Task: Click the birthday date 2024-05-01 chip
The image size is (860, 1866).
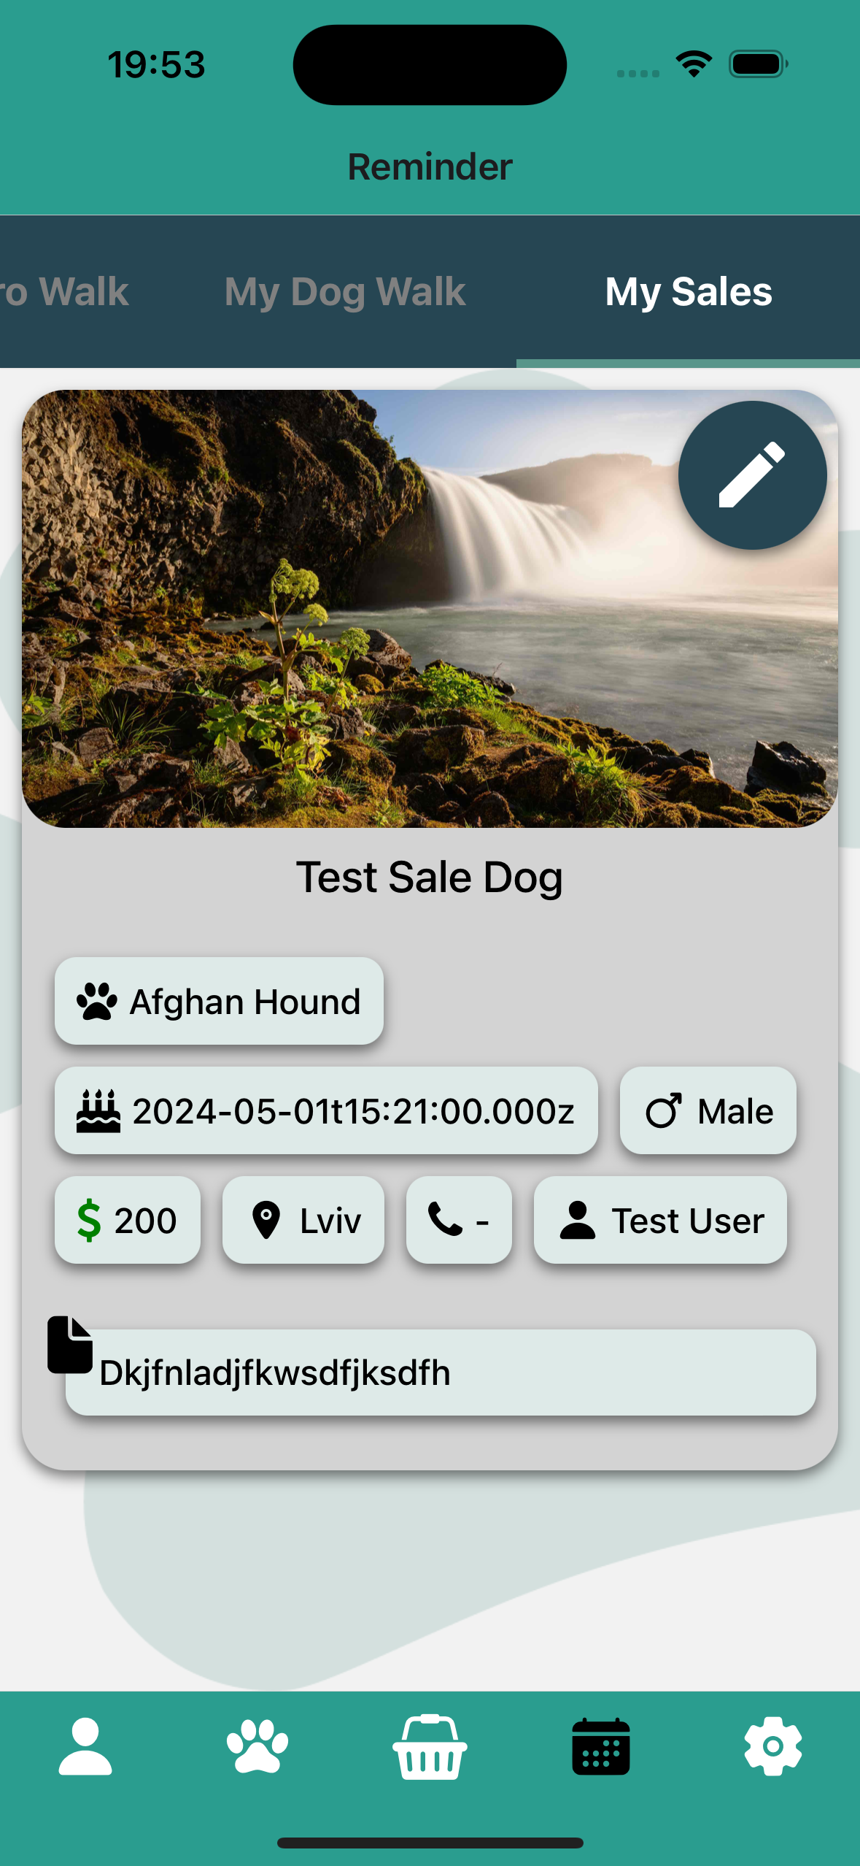Action: pos(326,1110)
